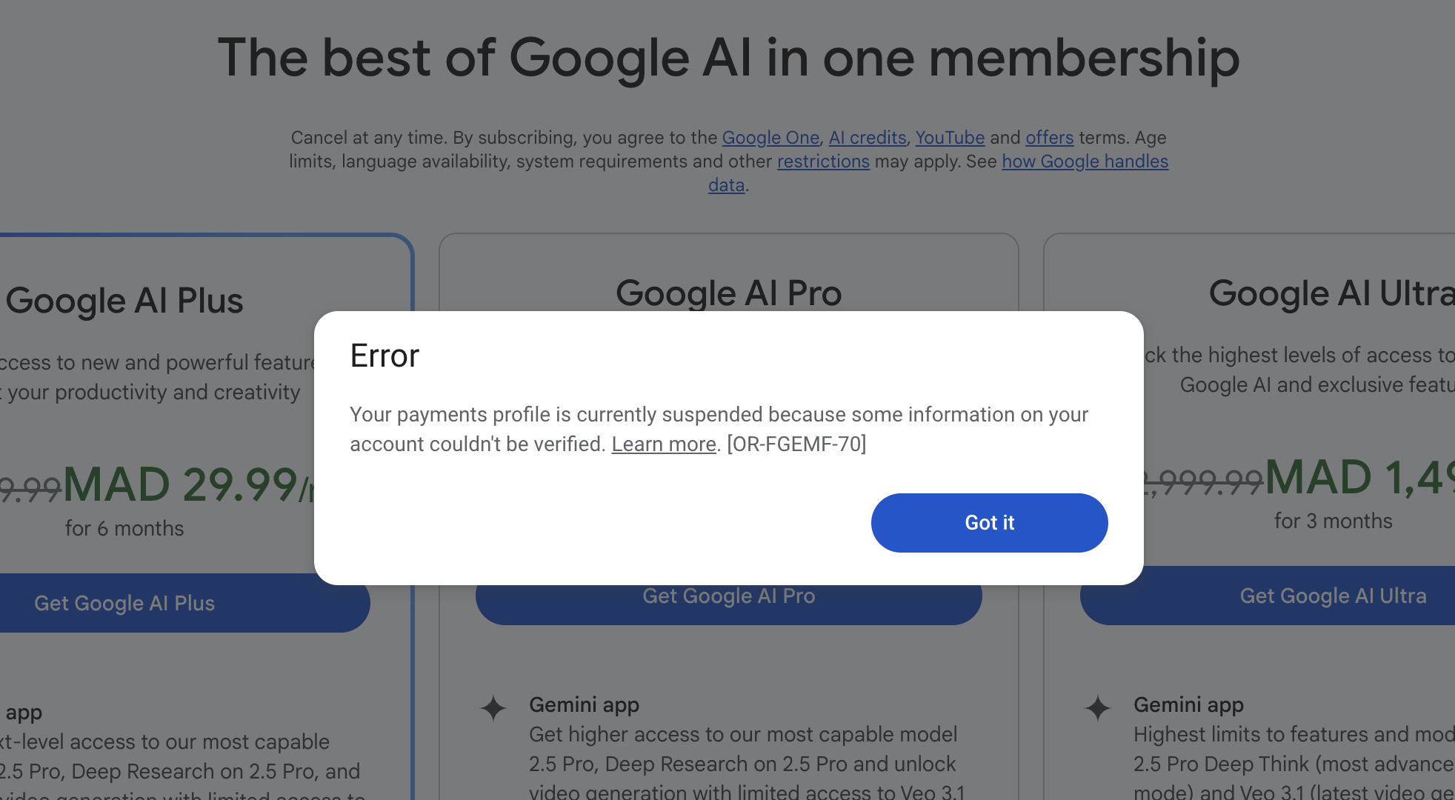Click the Get Google AI Plus button

124,603
